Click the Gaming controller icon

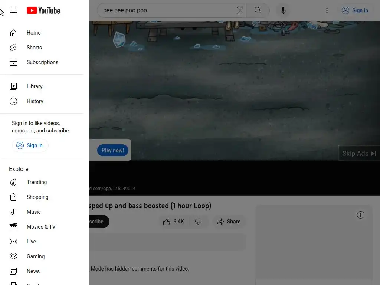pos(13,256)
